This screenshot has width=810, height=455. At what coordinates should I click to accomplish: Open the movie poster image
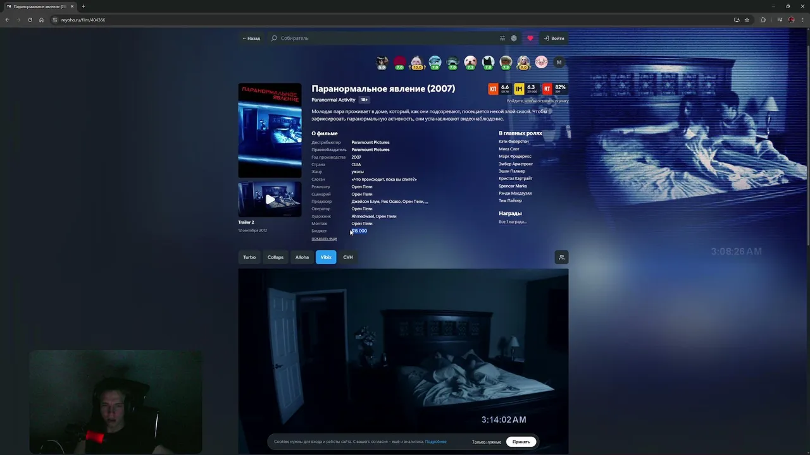pos(270,130)
